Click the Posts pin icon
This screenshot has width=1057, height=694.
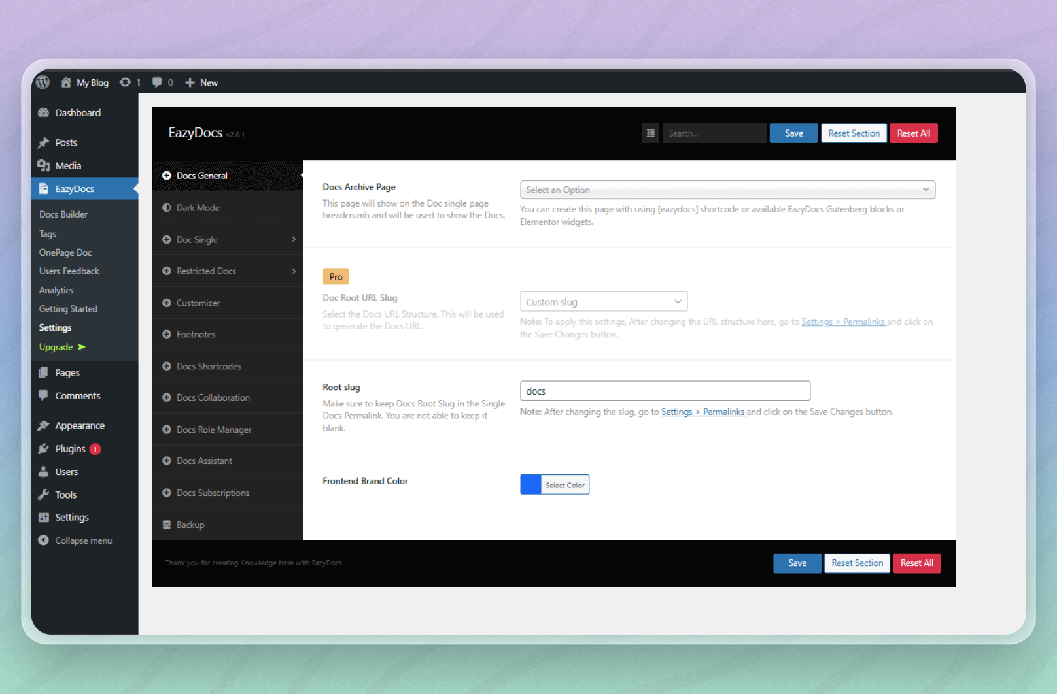[x=44, y=142]
